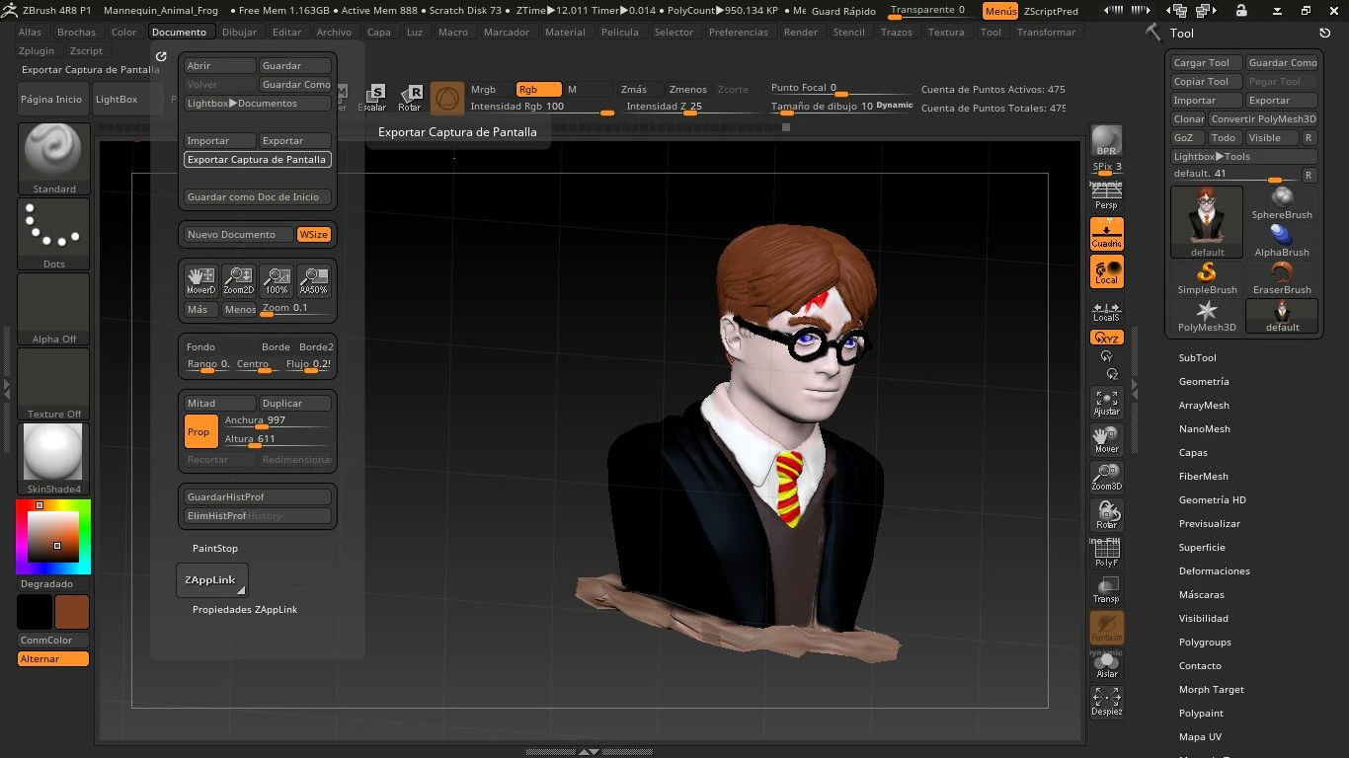Image resolution: width=1349 pixels, height=758 pixels.
Task: Open the SkinShade4 material selector
Action: click(x=54, y=459)
